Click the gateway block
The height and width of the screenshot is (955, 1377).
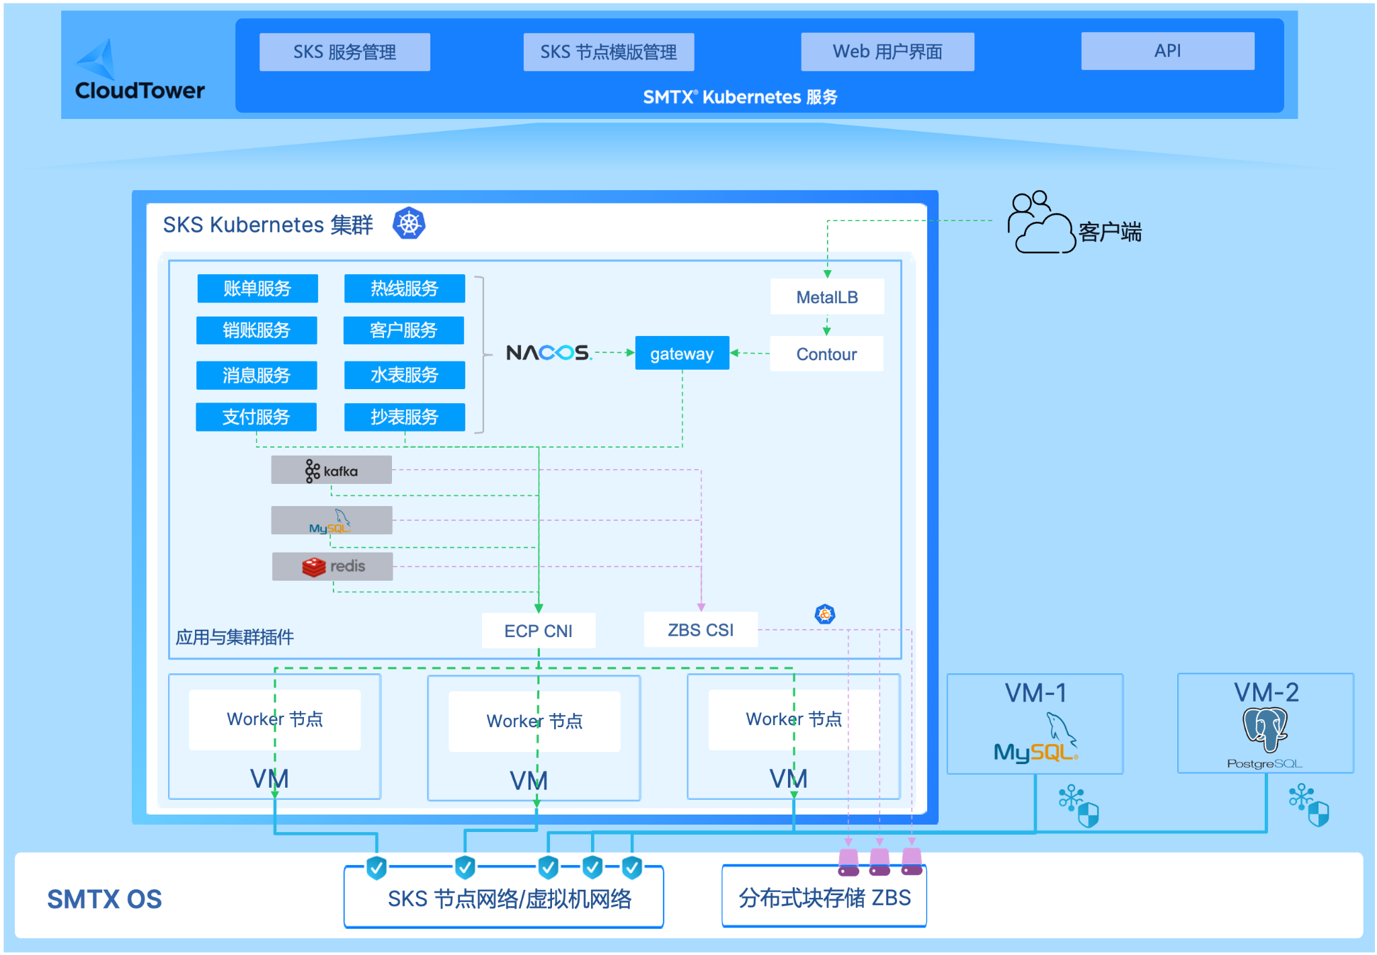tap(682, 353)
